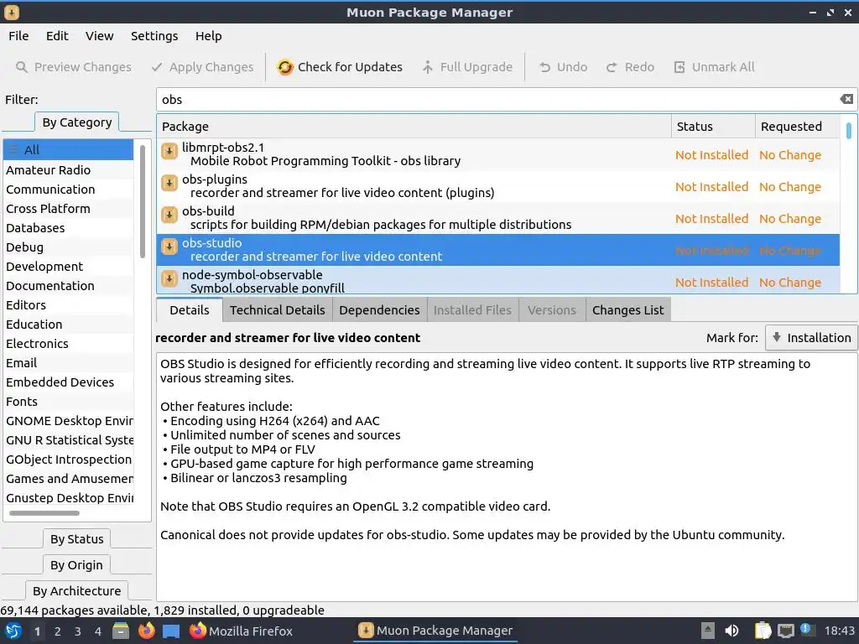This screenshot has width=859, height=644.
Task: Open the Changes List tab
Action: tap(627, 310)
